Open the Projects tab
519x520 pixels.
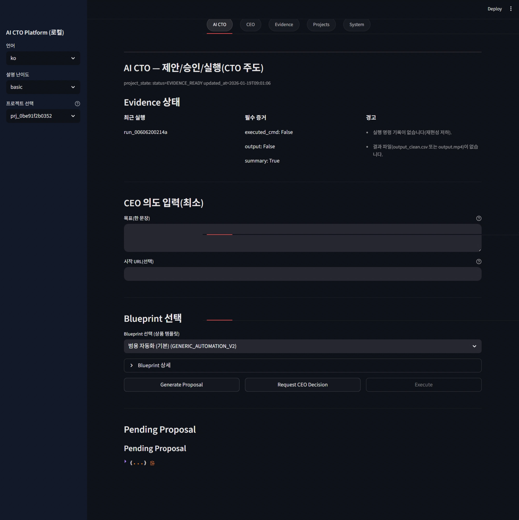click(x=321, y=25)
